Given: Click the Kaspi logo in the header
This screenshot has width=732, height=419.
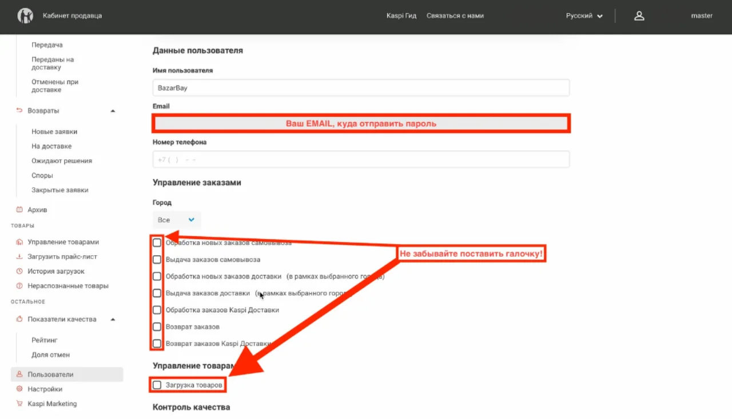Looking at the screenshot, I should click(25, 16).
